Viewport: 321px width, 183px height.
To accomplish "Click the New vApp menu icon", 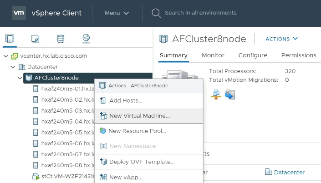I will tap(103, 177).
